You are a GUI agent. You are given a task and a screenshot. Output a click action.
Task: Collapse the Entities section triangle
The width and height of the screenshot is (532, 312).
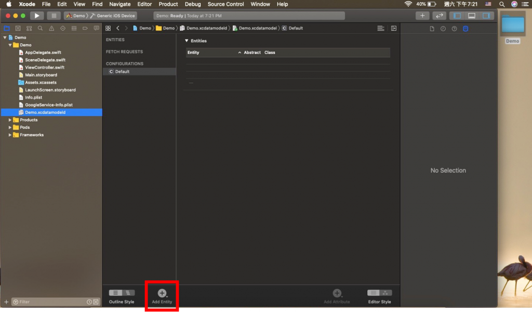click(187, 41)
